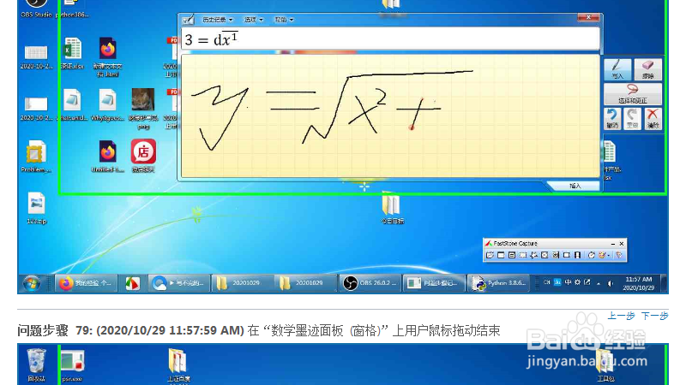Image resolution: width=686 pixels, height=385 pixels.
Task: Switch to the Firefox taskbar window
Action: pos(87,283)
